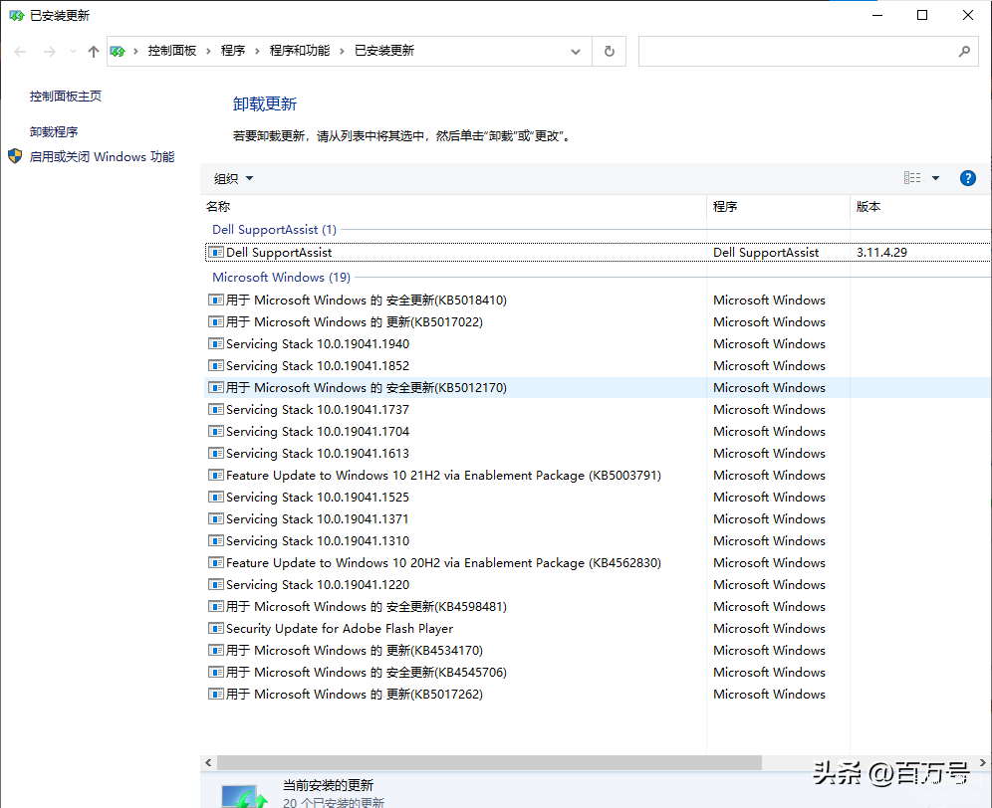
Task: Refresh the installed updates list
Action: 610,51
